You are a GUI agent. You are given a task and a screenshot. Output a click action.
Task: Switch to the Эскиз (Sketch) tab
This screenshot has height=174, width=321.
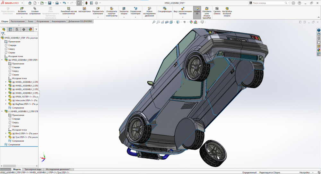pyautogui.click(x=30, y=21)
